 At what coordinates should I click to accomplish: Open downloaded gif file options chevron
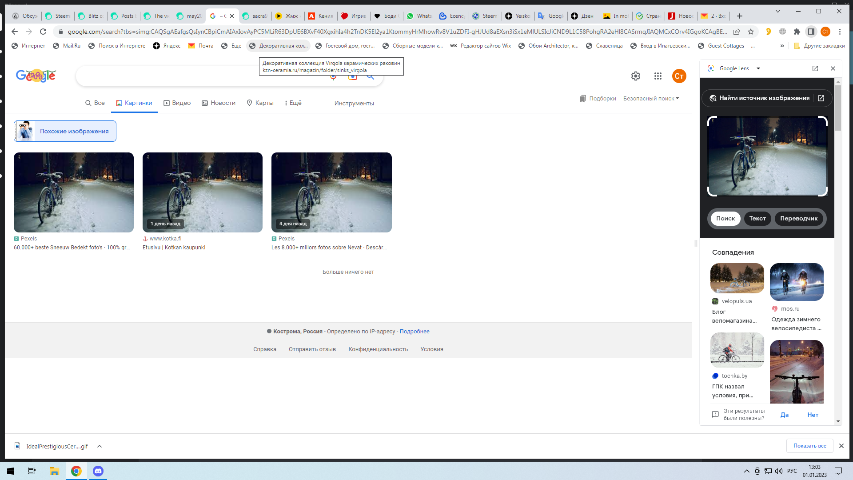pyautogui.click(x=100, y=446)
